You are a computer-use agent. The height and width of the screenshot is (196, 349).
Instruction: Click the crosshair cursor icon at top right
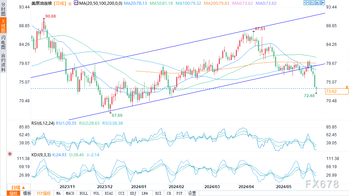coord(306,3)
